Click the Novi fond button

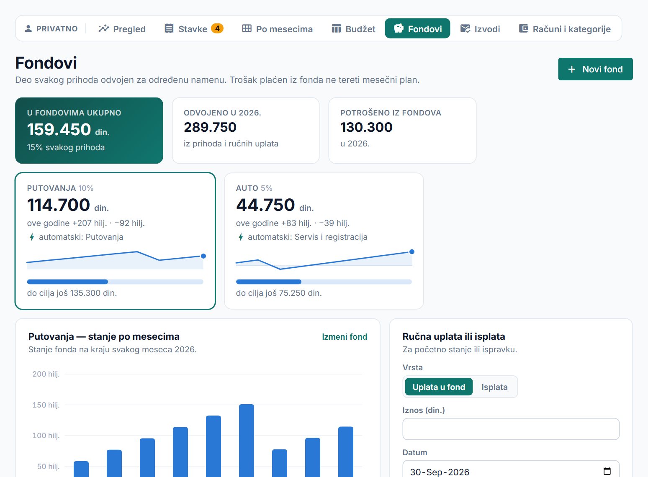pyautogui.click(x=595, y=69)
